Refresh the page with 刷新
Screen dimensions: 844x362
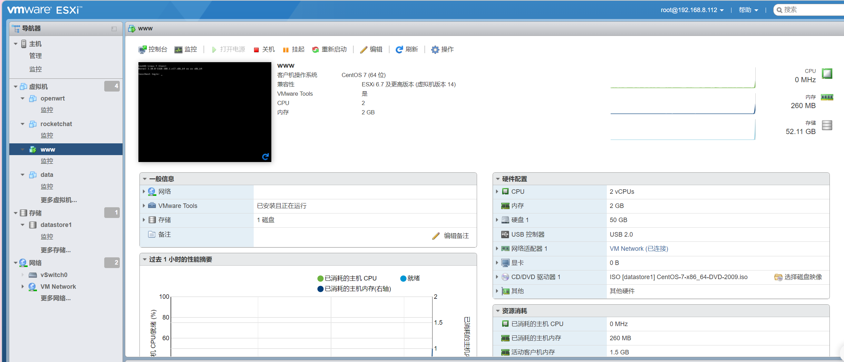(x=407, y=49)
